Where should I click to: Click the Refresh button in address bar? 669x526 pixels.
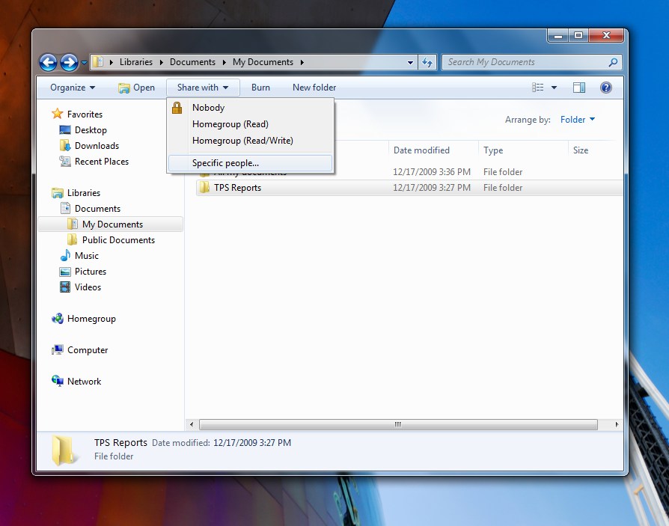pyautogui.click(x=427, y=62)
